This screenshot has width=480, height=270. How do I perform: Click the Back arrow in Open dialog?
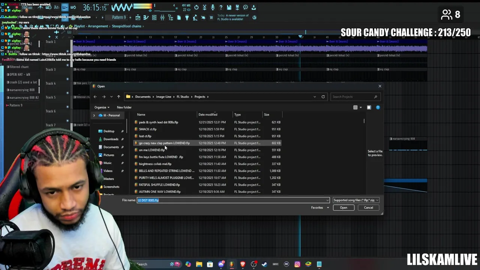point(95,97)
